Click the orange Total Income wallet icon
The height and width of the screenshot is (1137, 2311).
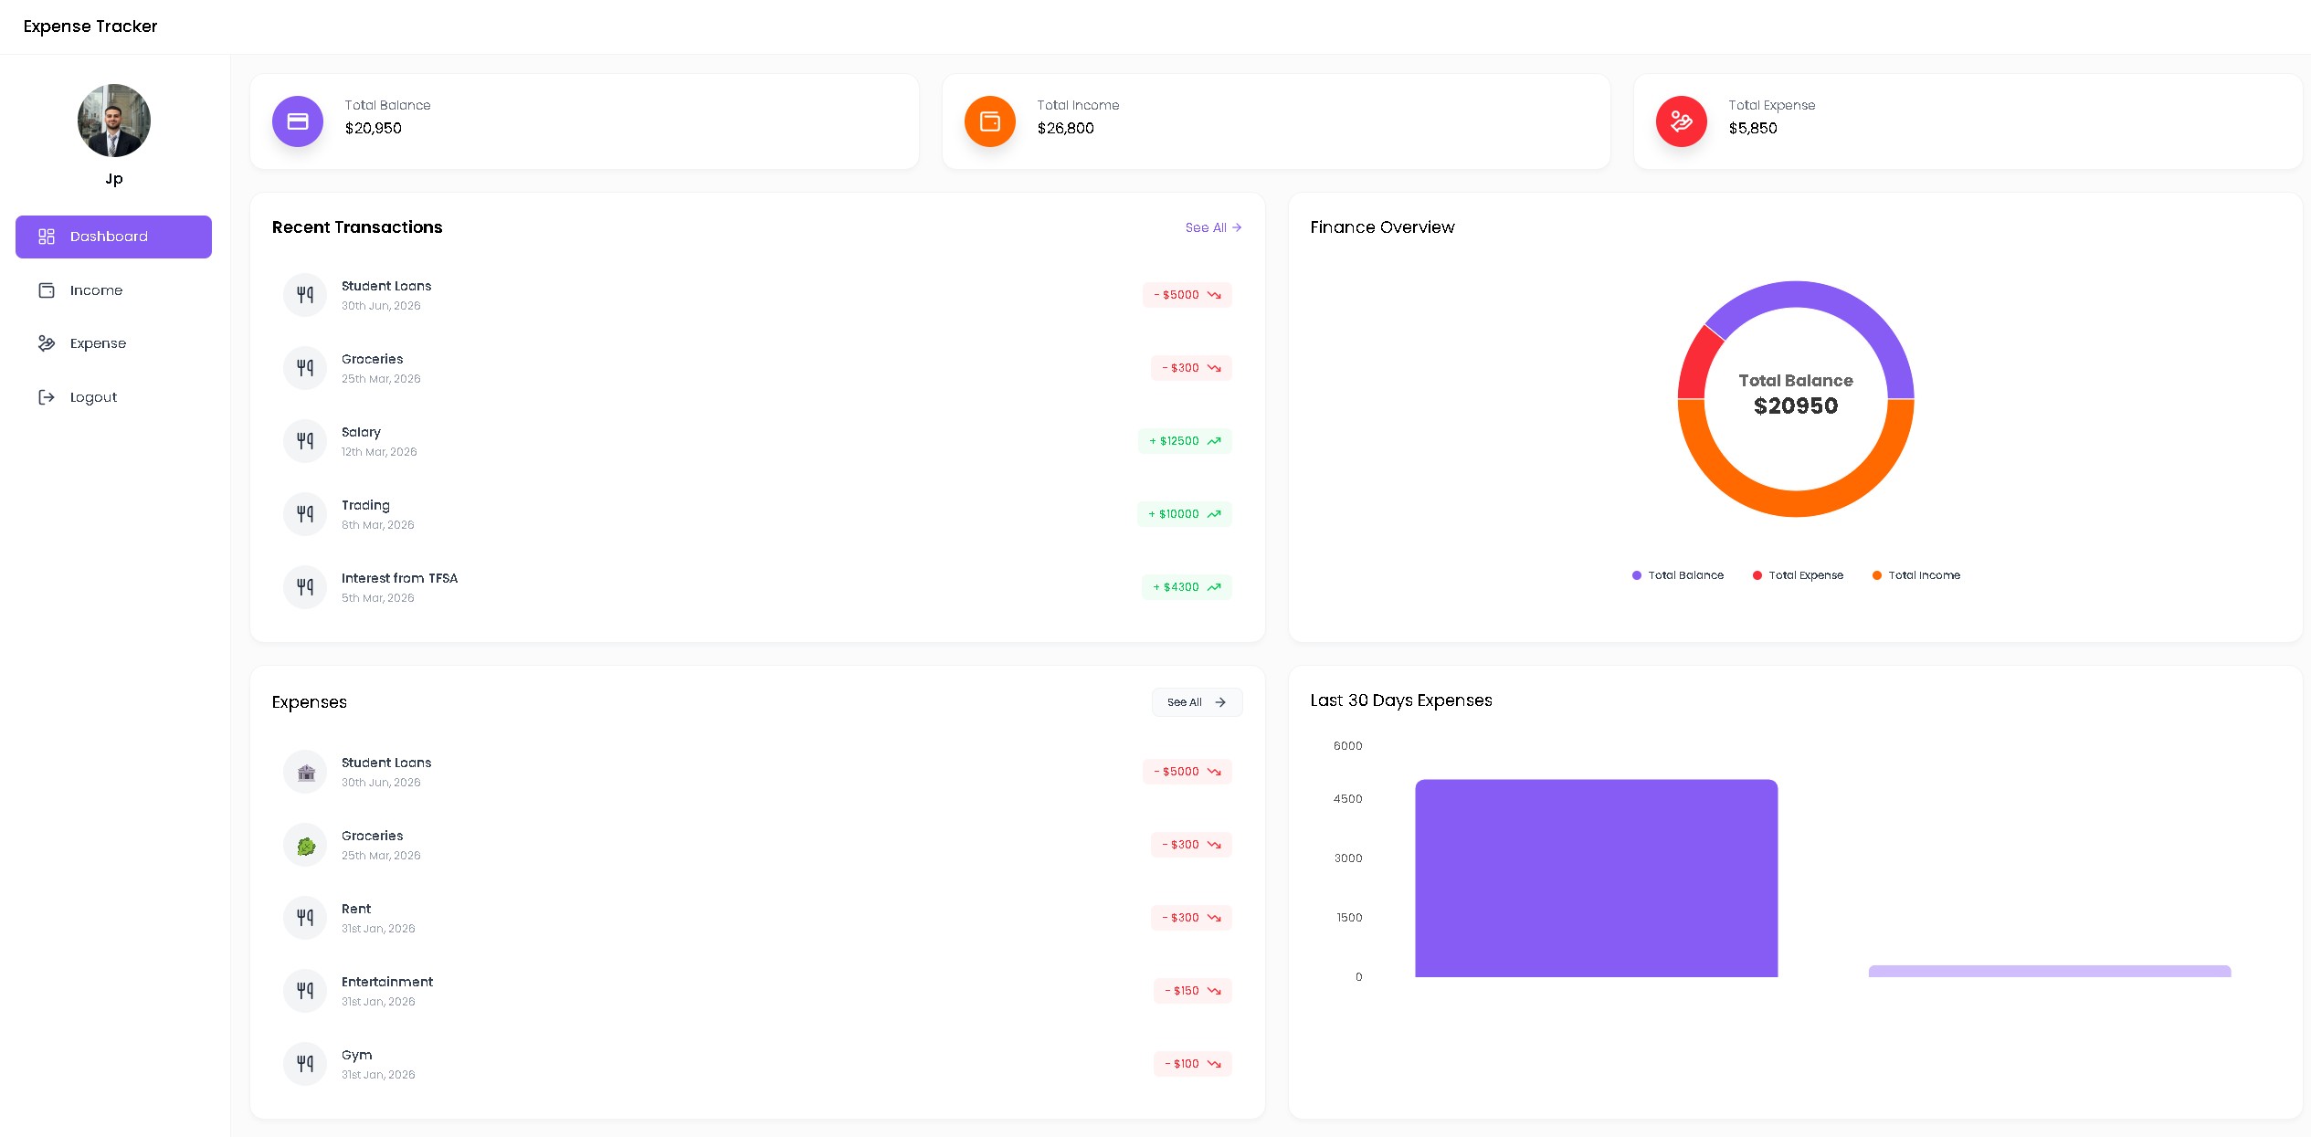[x=989, y=121]
